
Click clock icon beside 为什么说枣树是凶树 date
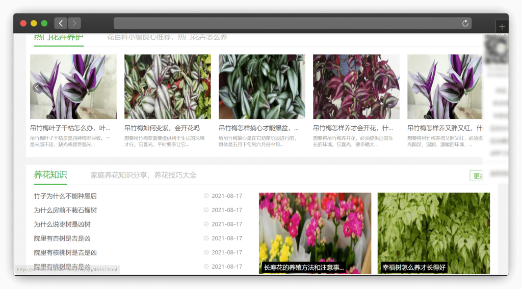206,224
